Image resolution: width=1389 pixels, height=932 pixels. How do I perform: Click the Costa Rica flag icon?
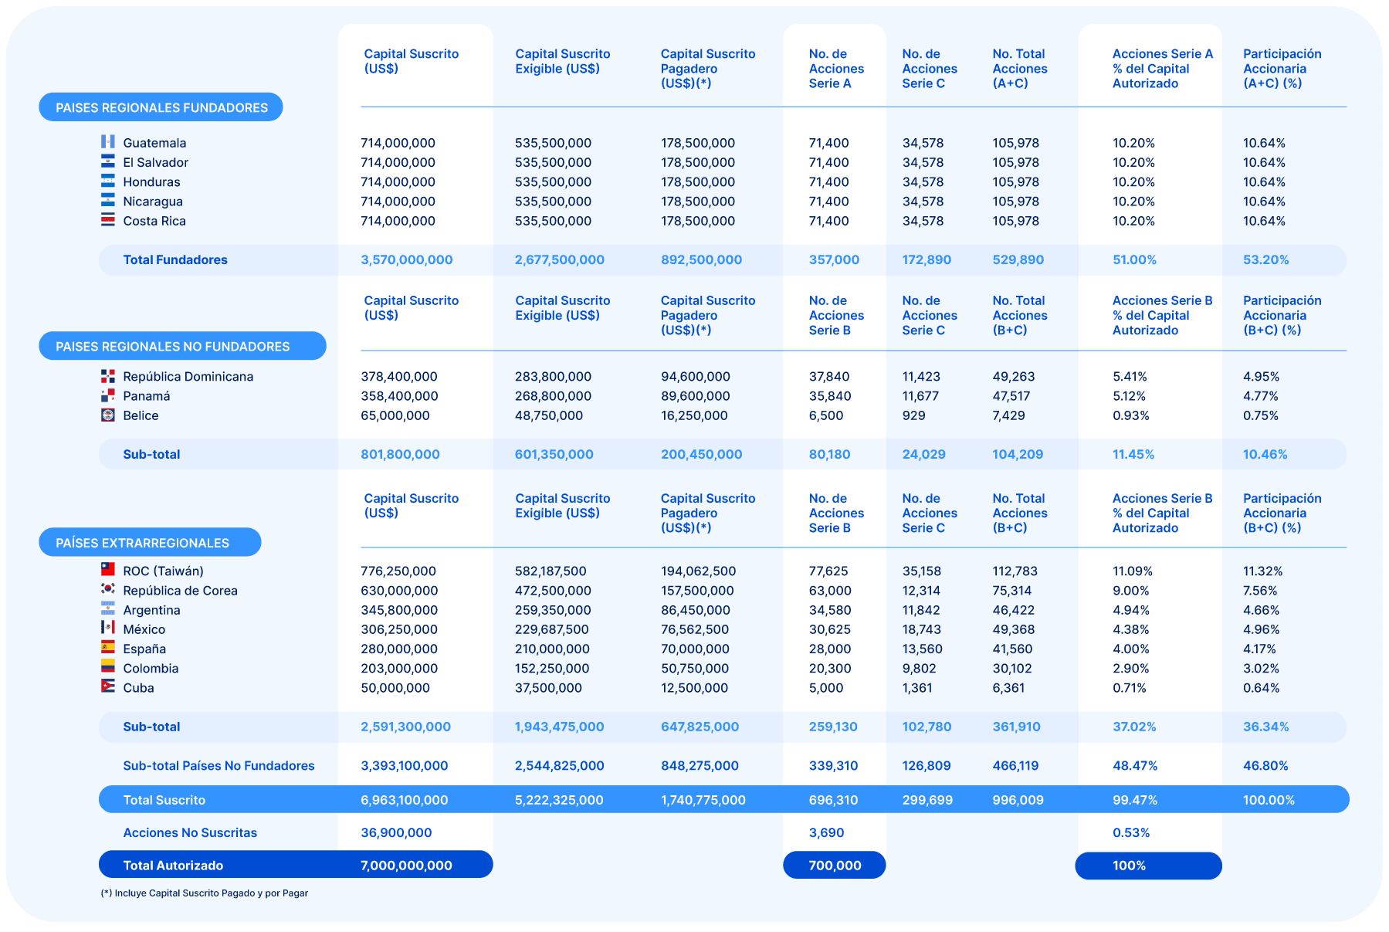pos(108,220)
